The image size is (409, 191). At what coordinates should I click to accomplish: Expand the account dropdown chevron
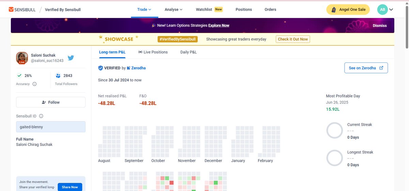point(391,9)
